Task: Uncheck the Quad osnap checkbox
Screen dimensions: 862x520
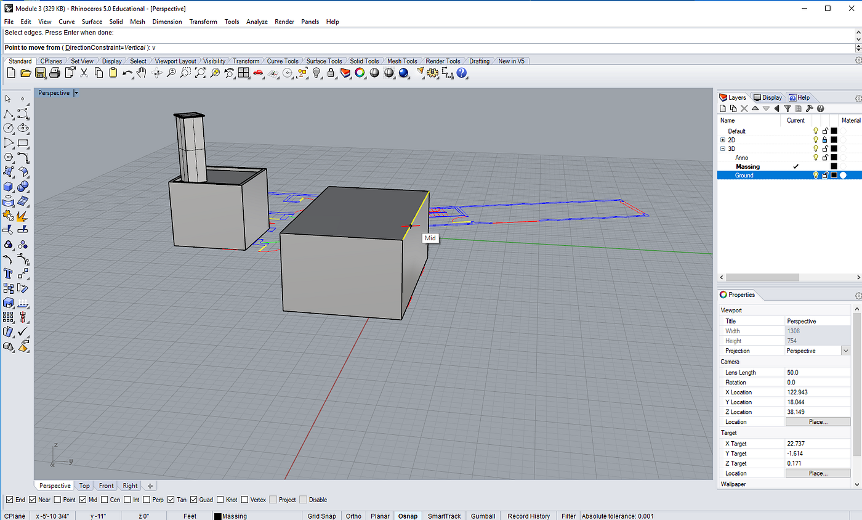Action: click(194, 500)
